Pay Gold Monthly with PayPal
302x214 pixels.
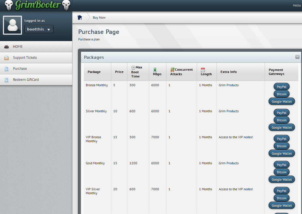point(282,165)
